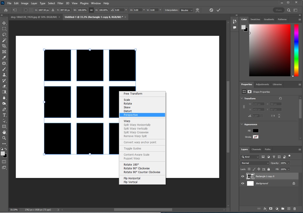Select the Frame tool
The height and width of the screenshot is (213, 303).
(x=4, y=52)
